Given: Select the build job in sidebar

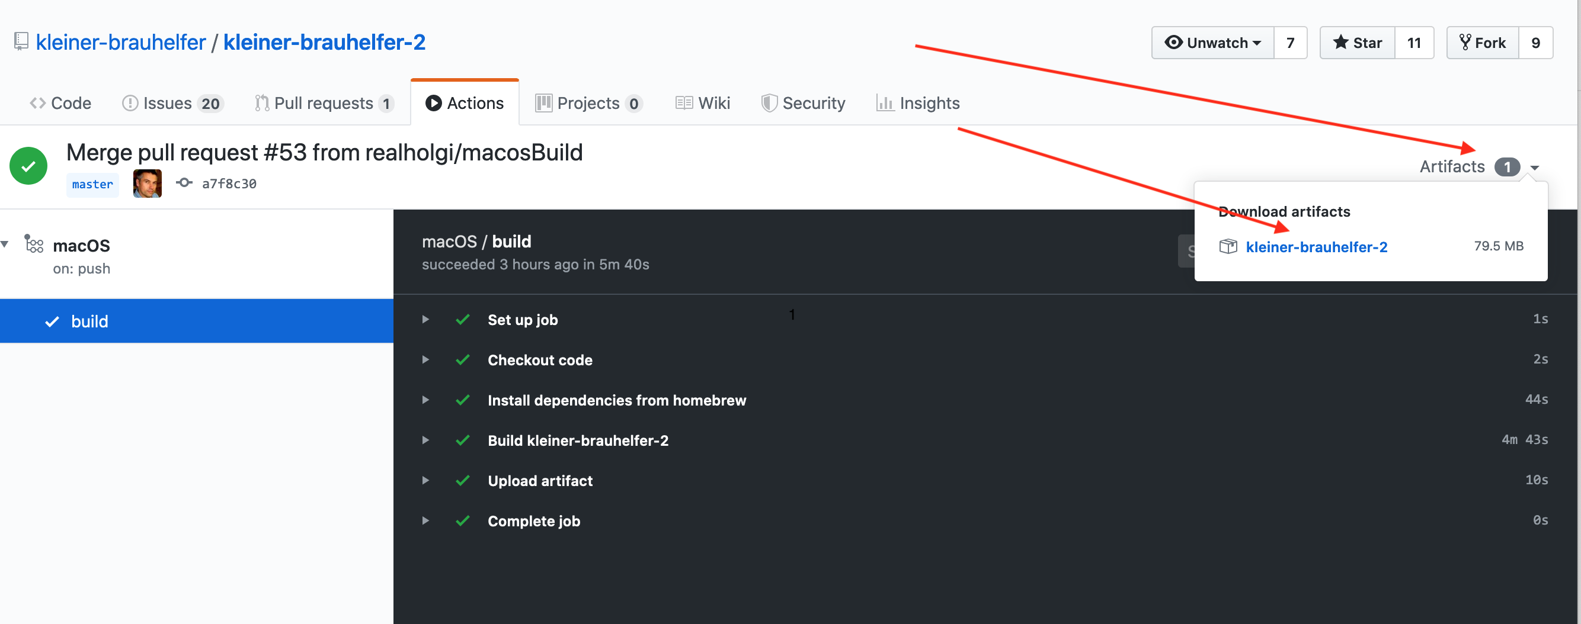Looking at the screenshot, I should [x=89, y=321].
